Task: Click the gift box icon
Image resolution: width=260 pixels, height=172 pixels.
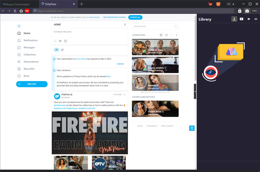Action: tap(218, 4)
